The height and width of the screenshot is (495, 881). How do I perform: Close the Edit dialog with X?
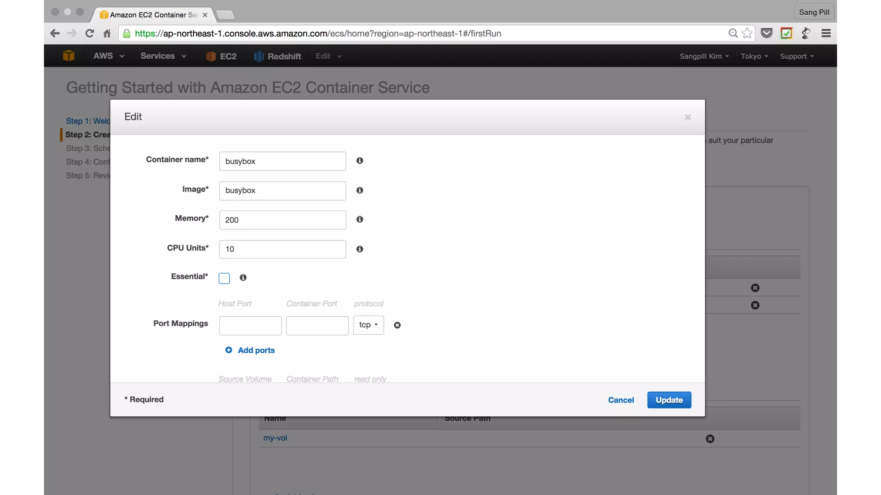pos(687,117)
